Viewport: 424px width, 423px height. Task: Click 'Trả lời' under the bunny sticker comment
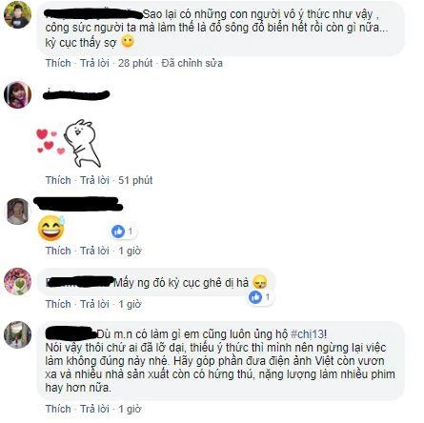coord(94,180)
